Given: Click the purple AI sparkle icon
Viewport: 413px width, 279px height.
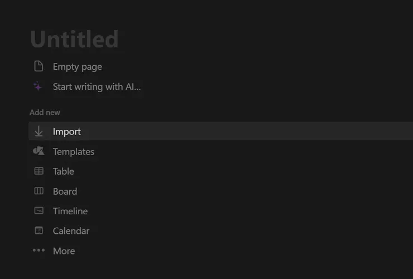Looking at the screenshot, I should click(x=38, y=86).
